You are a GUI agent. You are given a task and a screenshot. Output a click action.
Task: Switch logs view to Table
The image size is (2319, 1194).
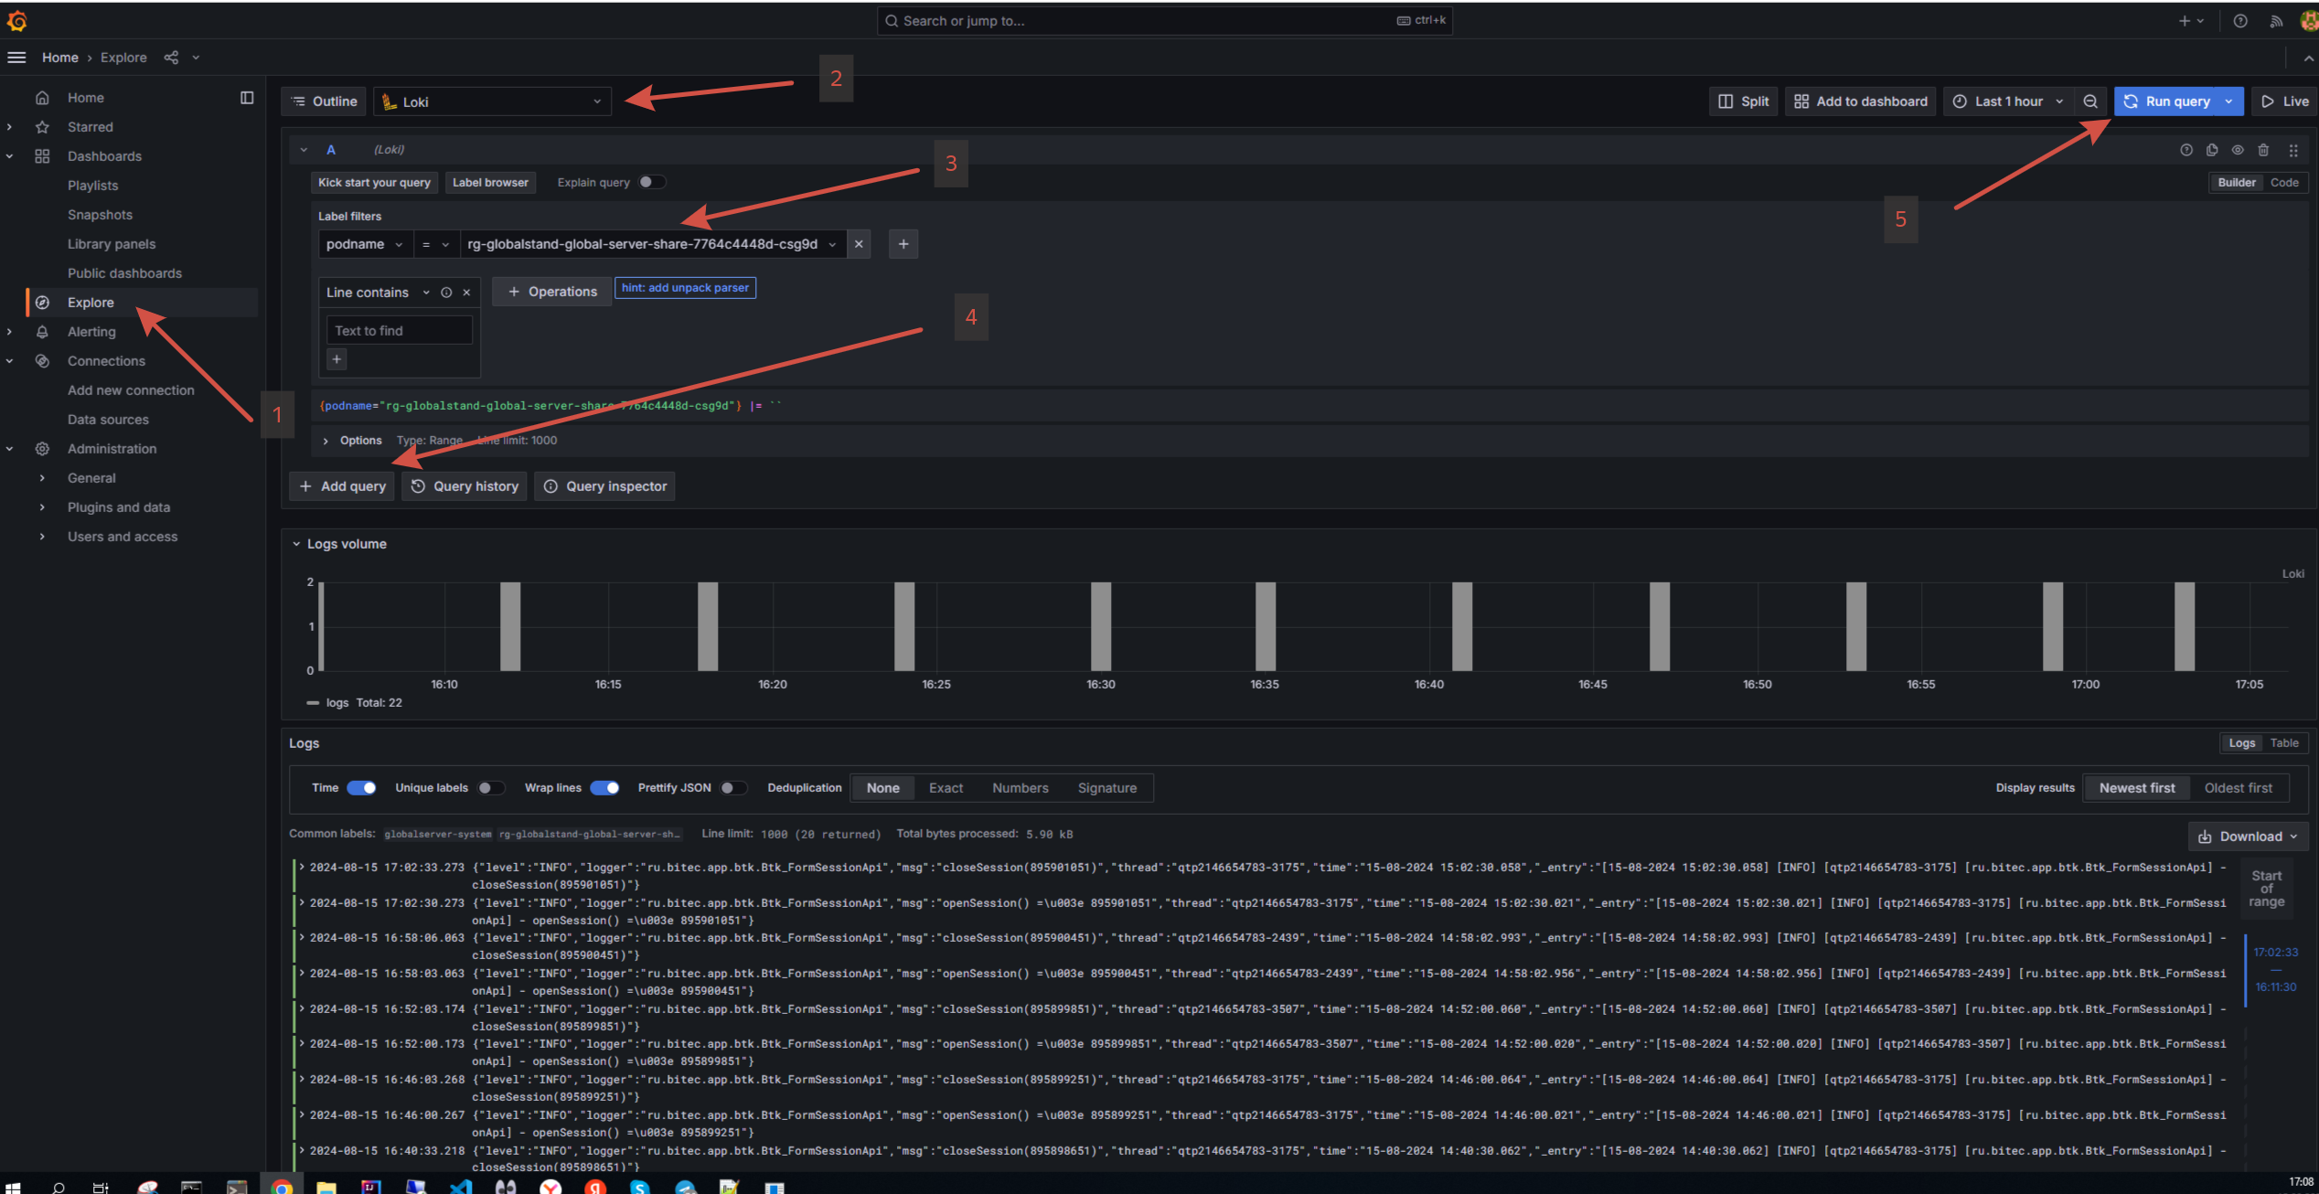pos(2283,743)
